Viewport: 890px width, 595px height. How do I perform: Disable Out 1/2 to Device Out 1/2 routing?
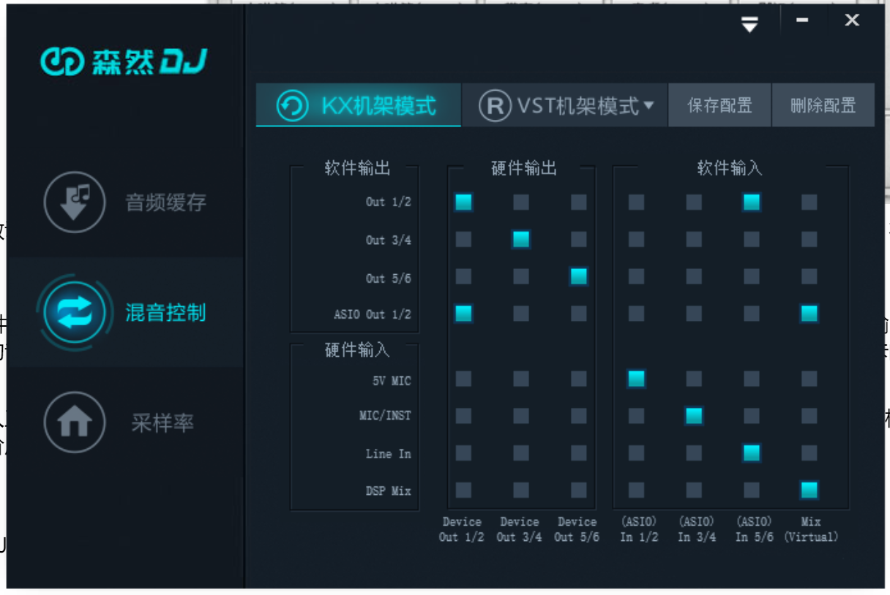(x=463, y=202)
